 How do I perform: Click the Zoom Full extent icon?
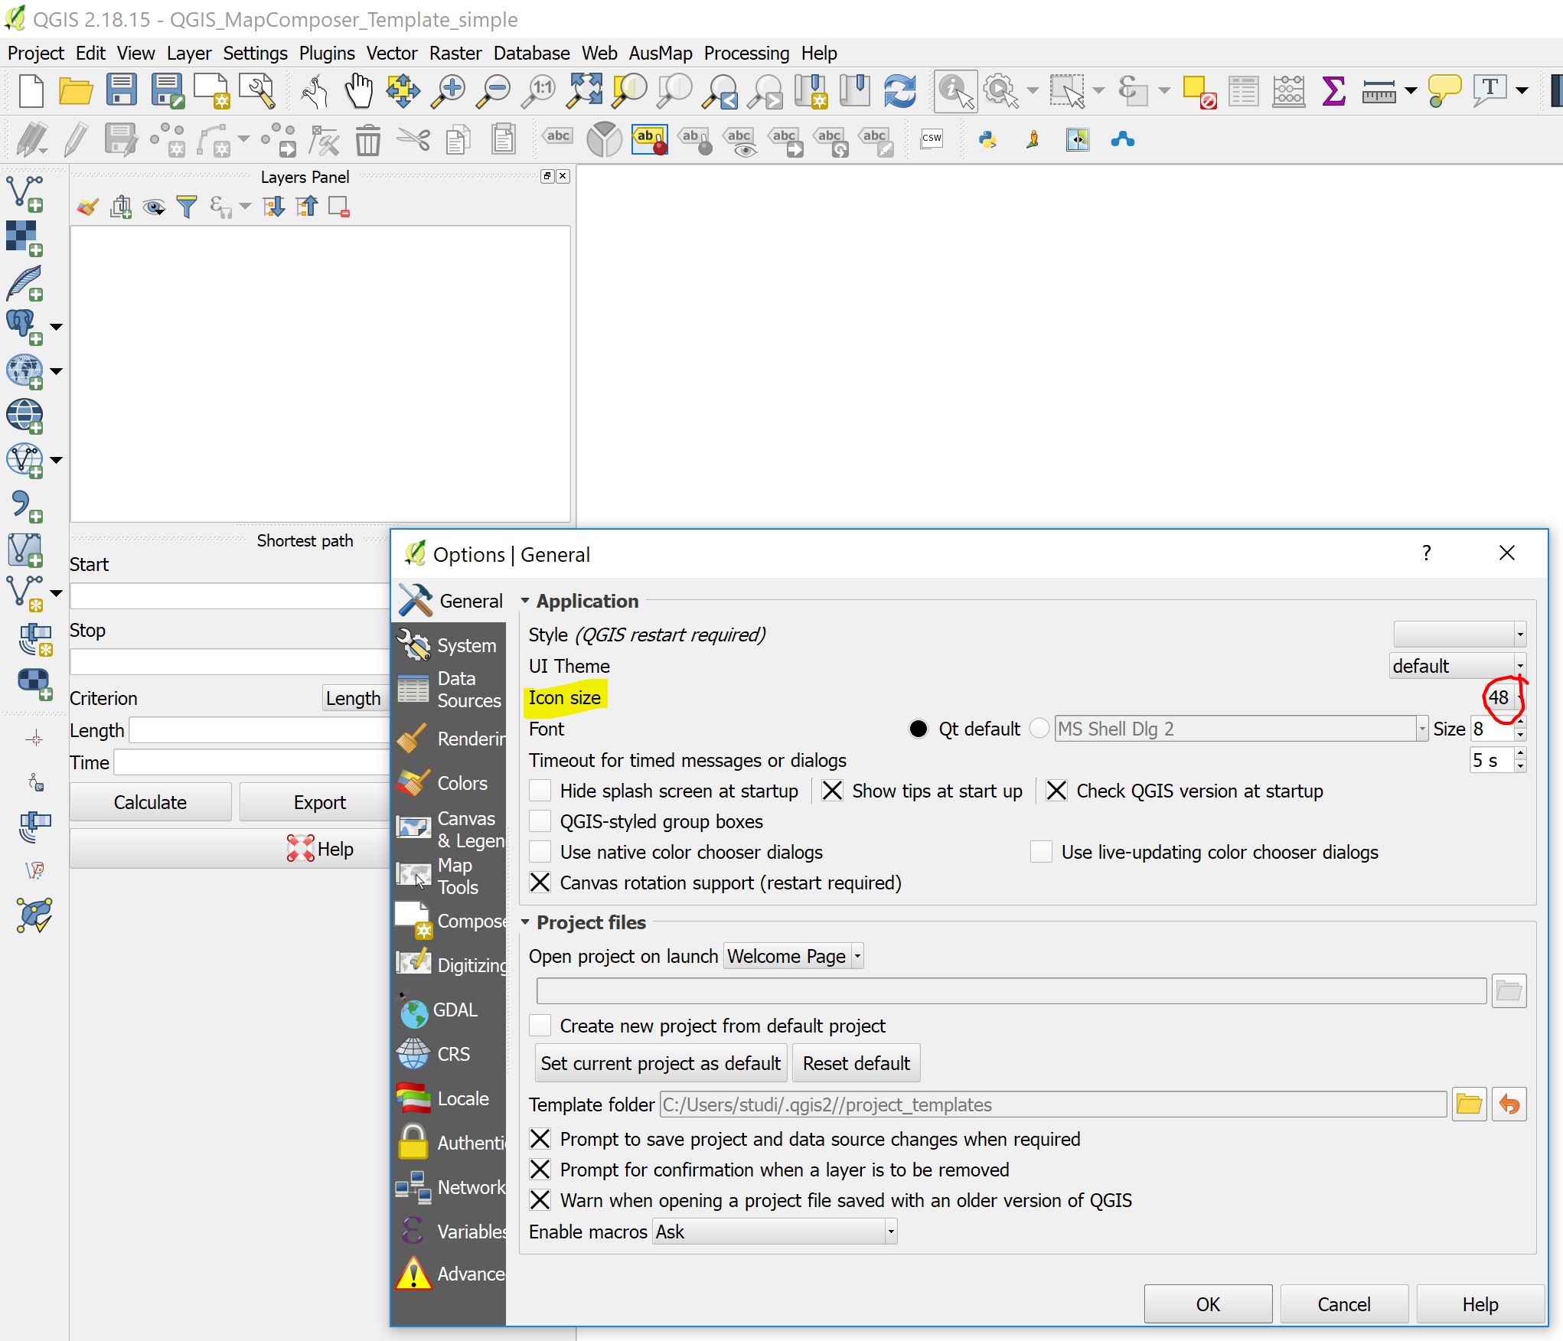(584, 90)
